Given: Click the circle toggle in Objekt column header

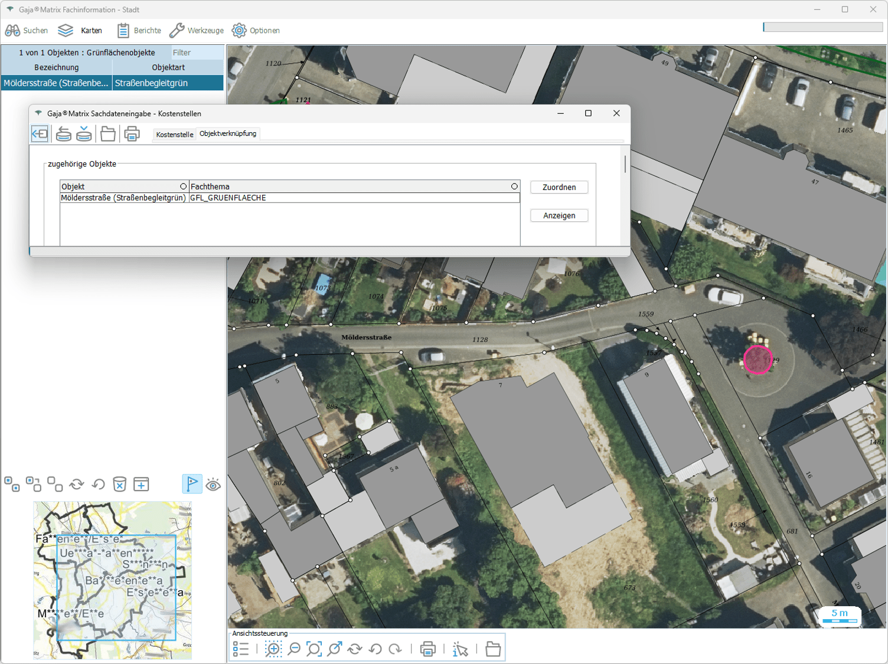Looking at the screenshot, I should pos(183,187).
